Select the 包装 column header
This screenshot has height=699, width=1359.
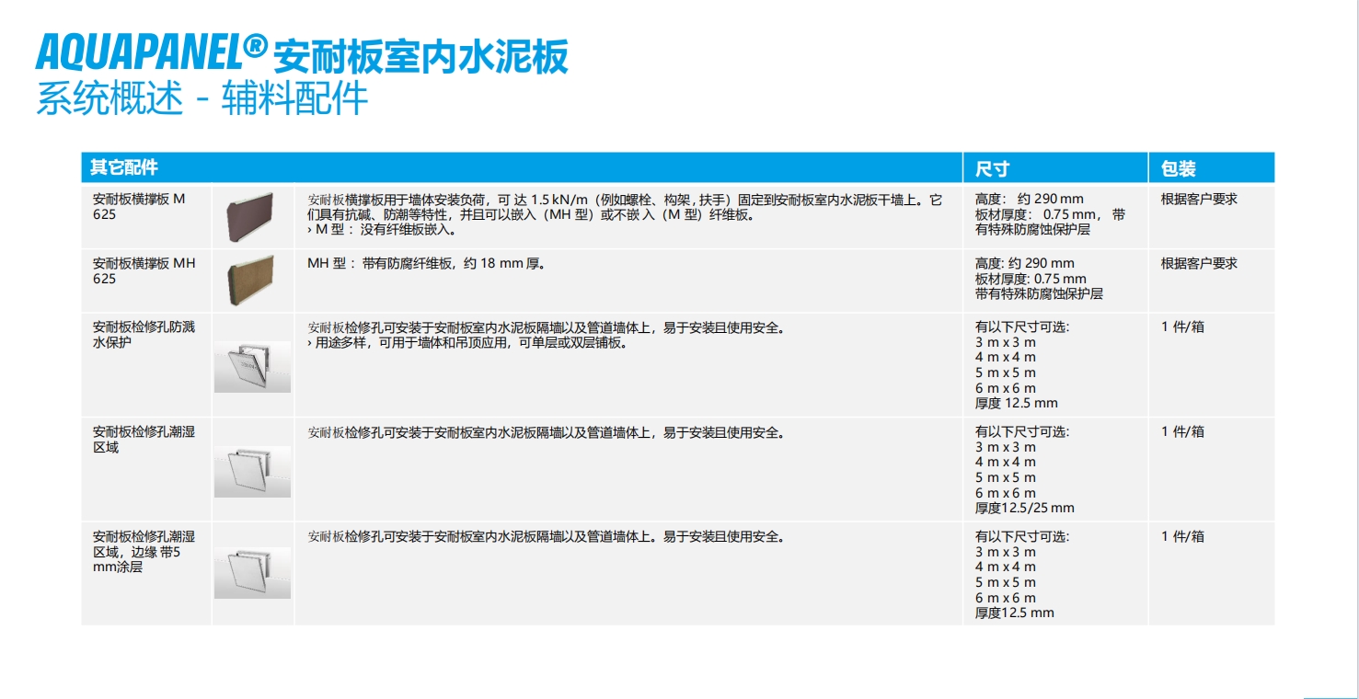(x=1179, y=169)
